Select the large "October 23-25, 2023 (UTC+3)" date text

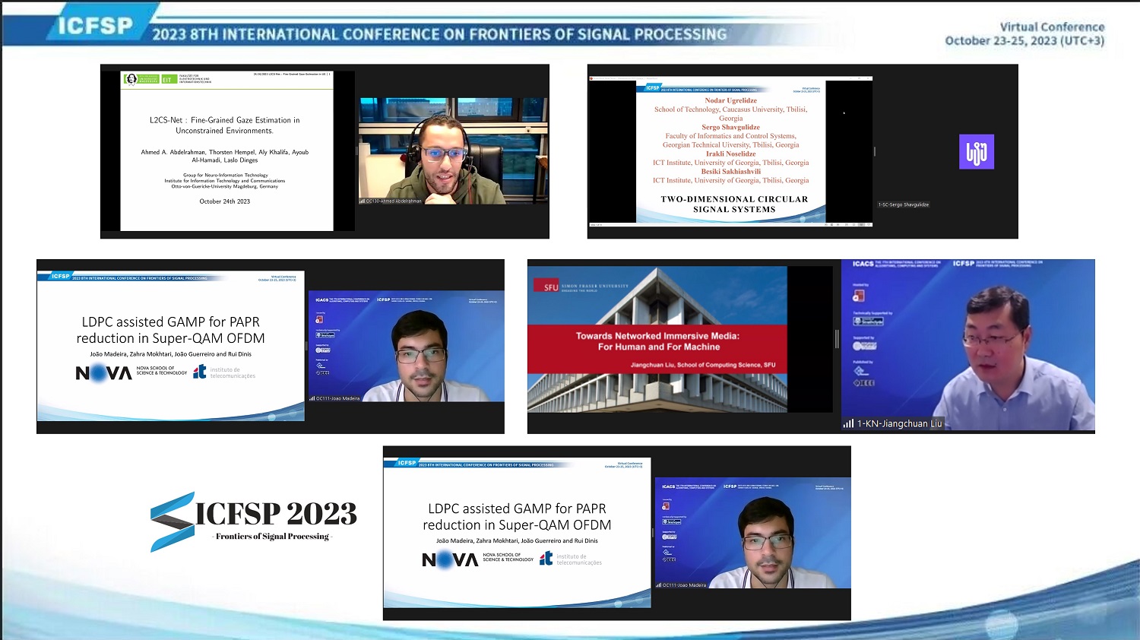point(1024,40)
